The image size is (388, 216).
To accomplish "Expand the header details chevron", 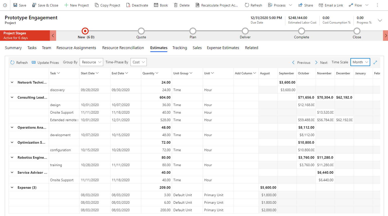I will click(380, 21).
